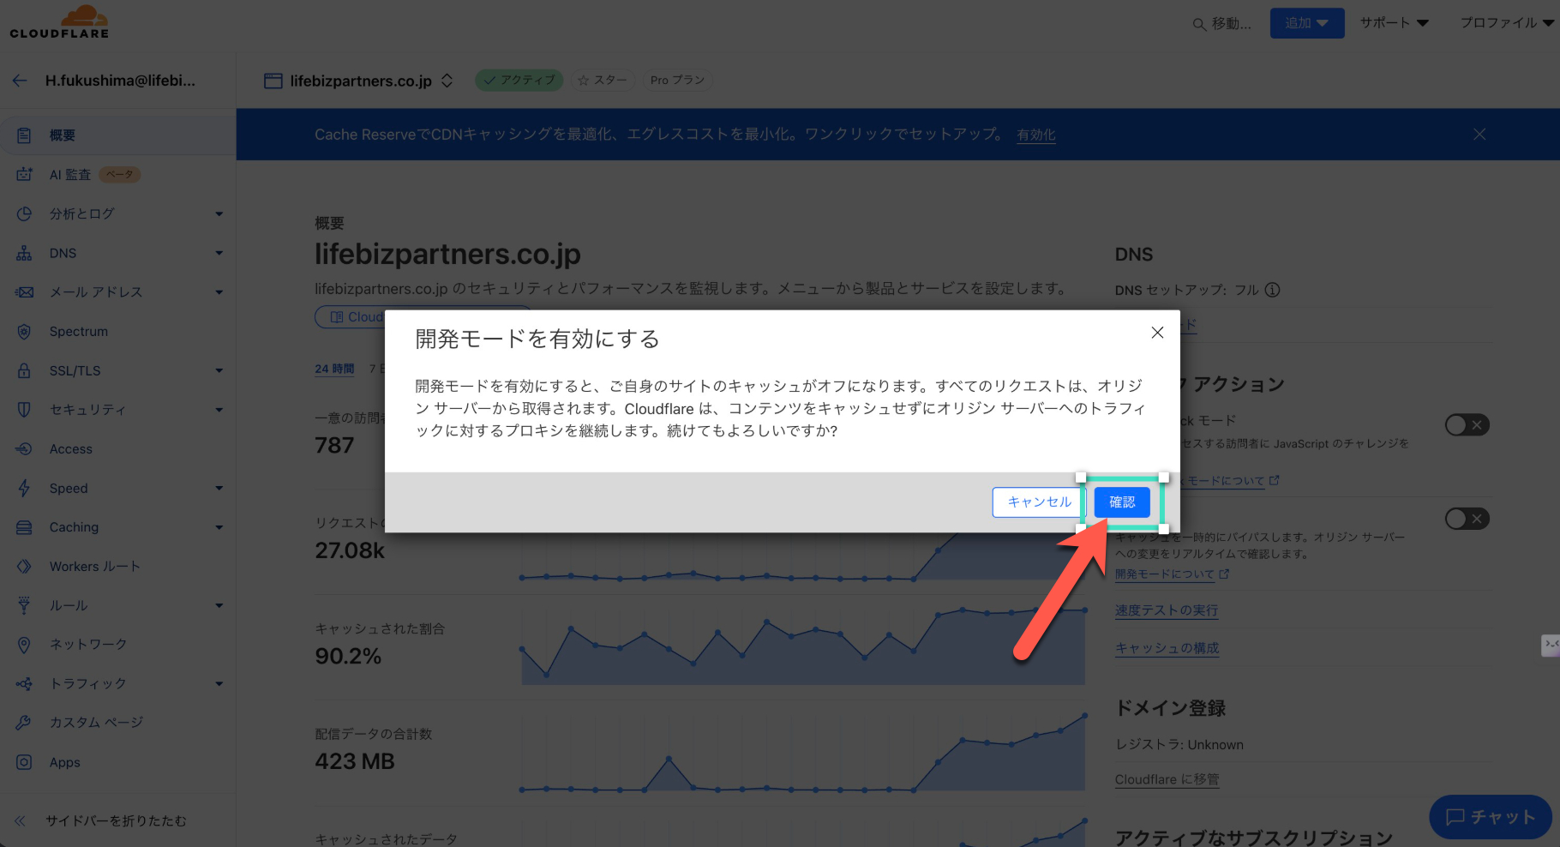
Task: Click the search magnifier icon in header
Action: pos(1199,24)
